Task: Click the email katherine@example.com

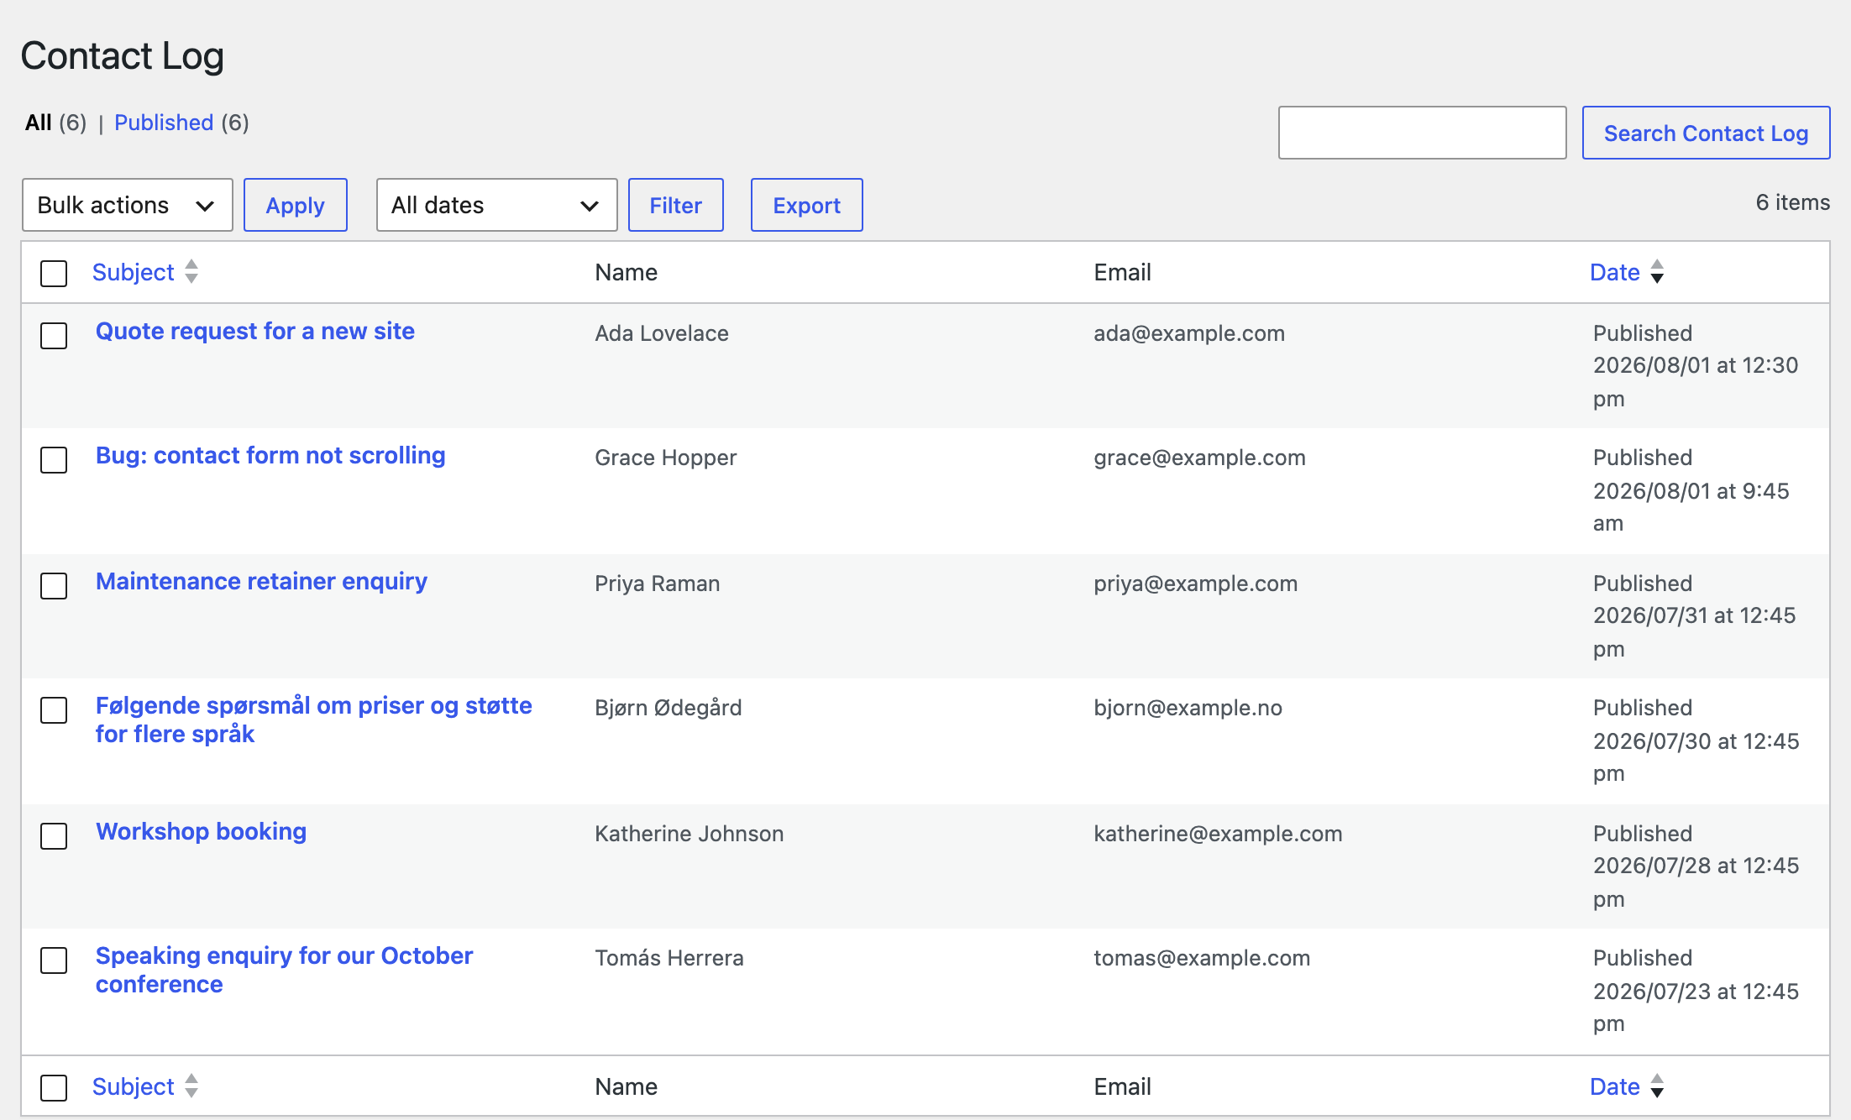Action: coord(1218,834)
